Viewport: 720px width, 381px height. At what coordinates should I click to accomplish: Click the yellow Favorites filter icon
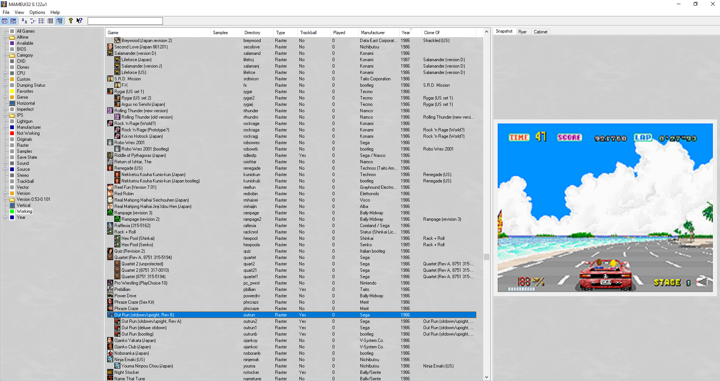[12, 91]
